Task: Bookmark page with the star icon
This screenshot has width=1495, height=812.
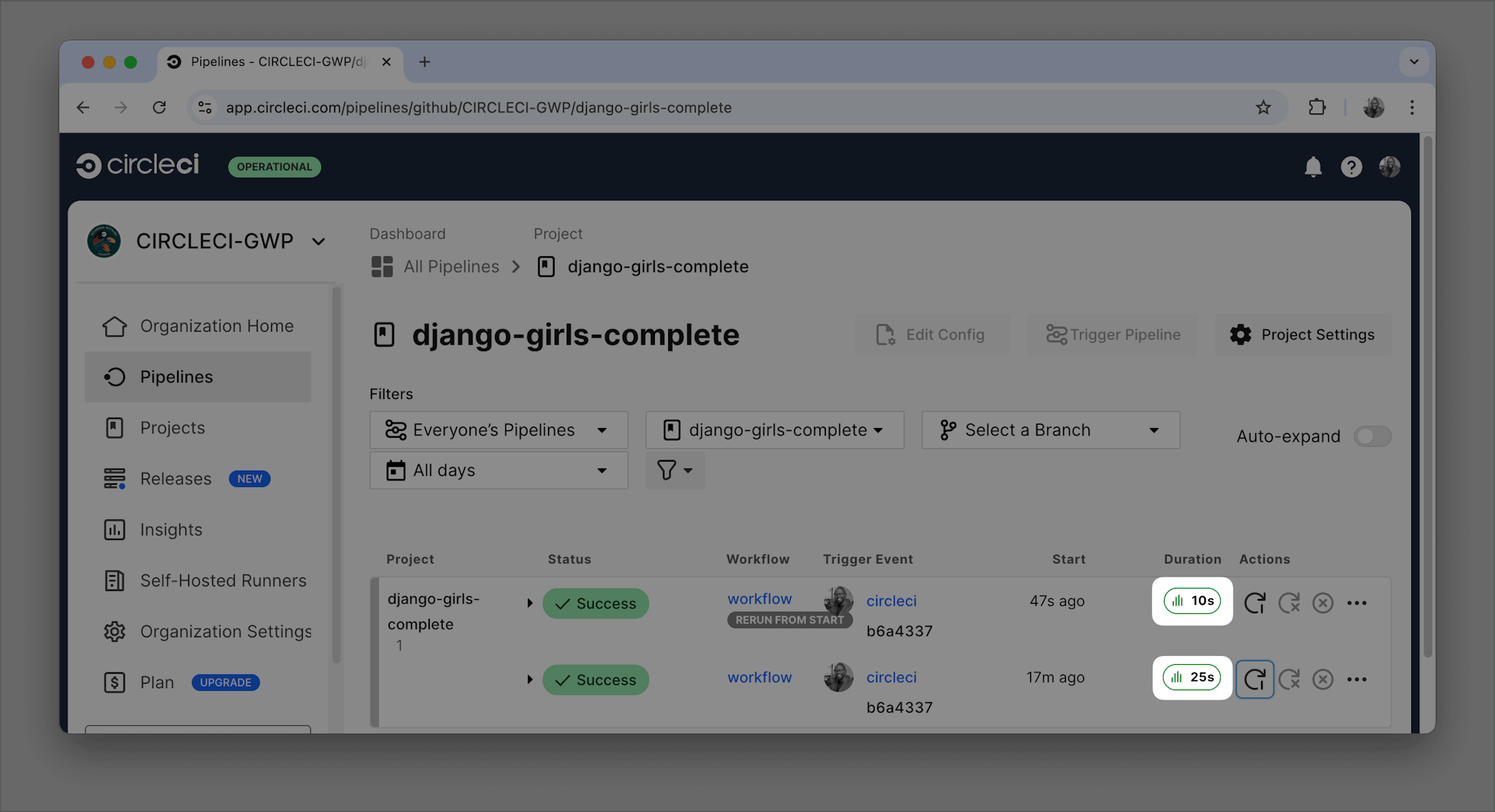Action: (x=1263, y=108)
